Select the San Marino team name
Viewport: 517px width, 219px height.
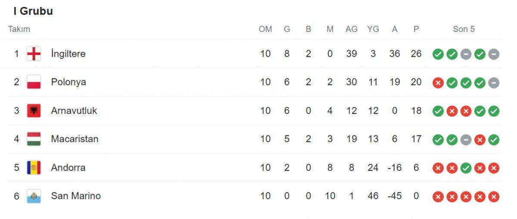[x=75, y=196]
